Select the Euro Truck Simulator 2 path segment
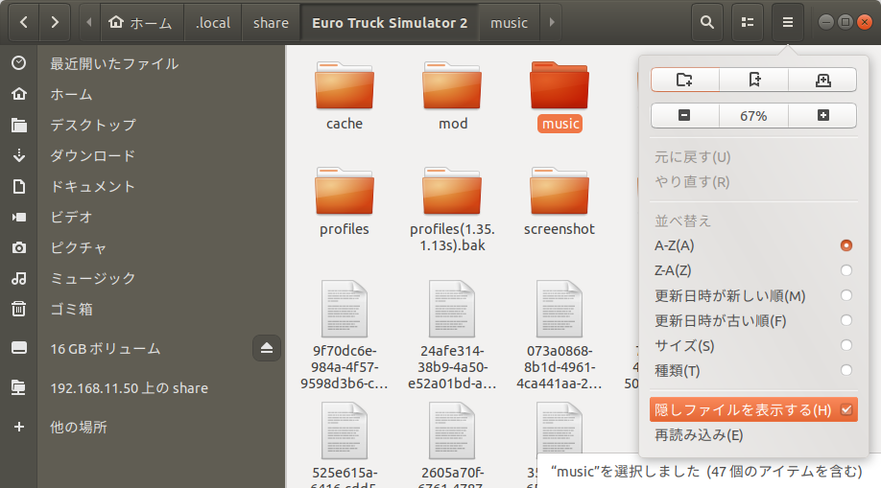The width and height of the screenshot is (881, 488). pos(390,22)
